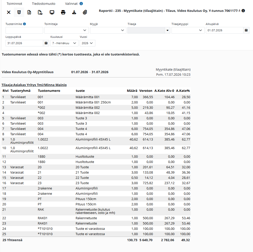The image size is (253, 252).
Task: Open the Loppupäivä calendar picker
Action: point(46,43)
